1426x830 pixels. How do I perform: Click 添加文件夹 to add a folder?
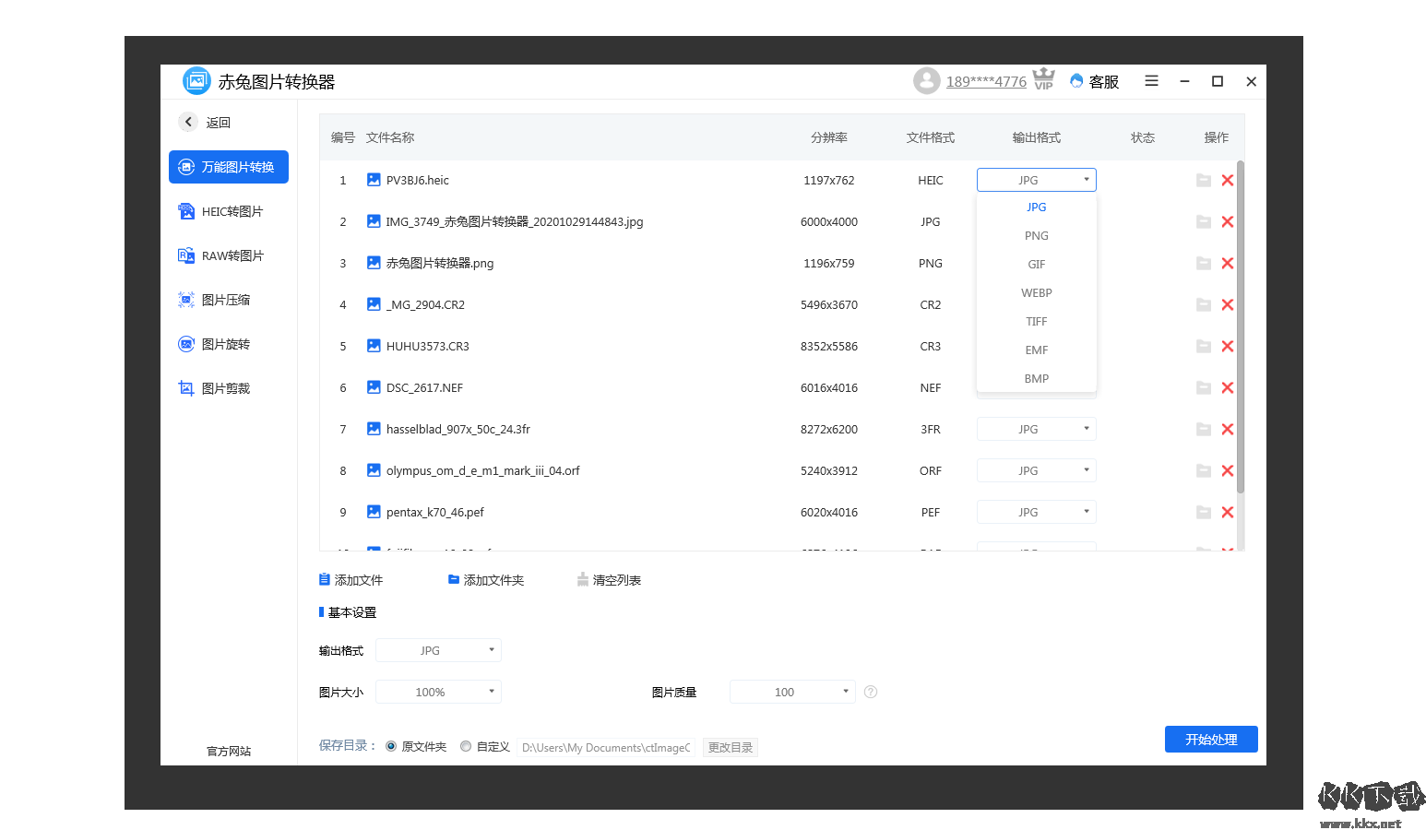pyautogui.click(x=486, y=580)
